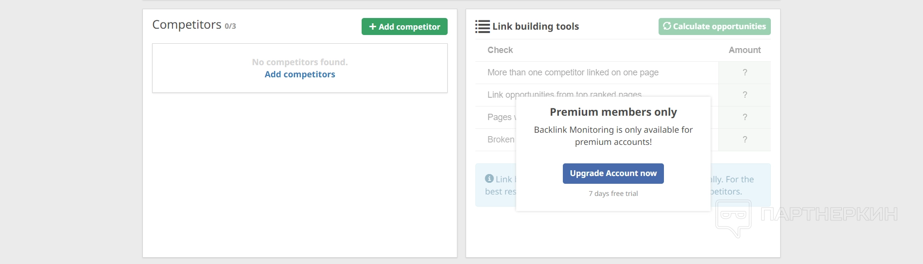Click the 'No competitors found.' message
923x264 pixels.
coord(300,62)
